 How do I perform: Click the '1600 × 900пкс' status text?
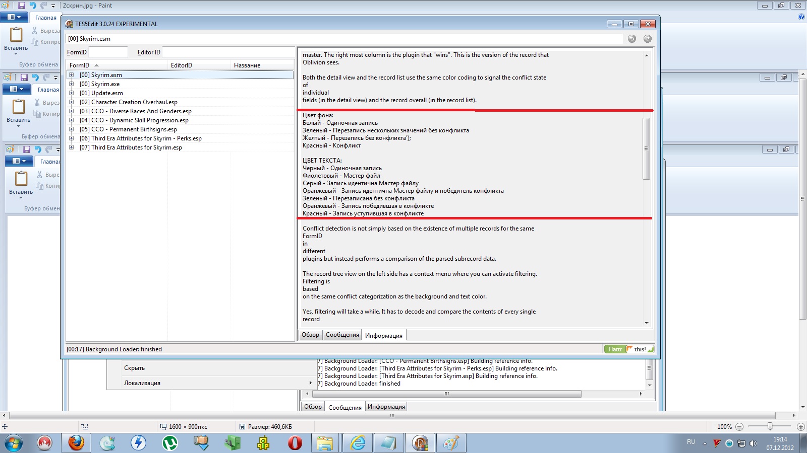click(x=189, y=427)
